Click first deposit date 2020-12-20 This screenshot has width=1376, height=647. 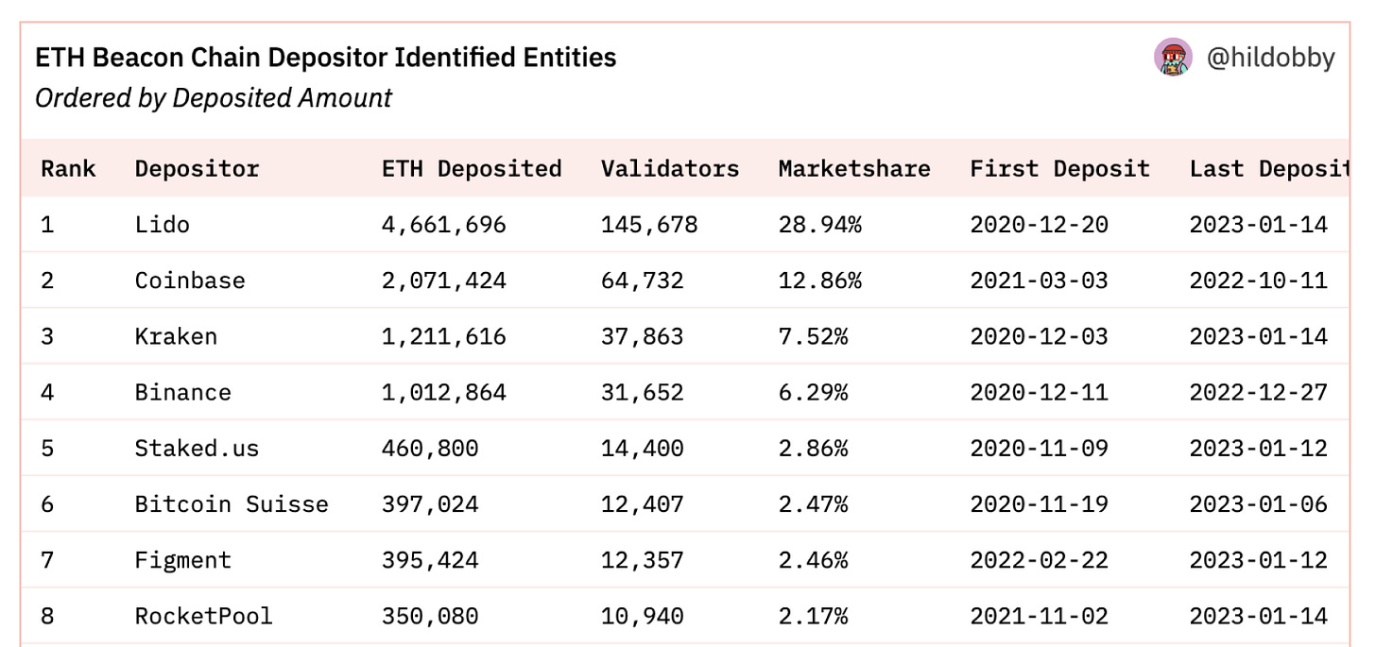(1039, 225)
